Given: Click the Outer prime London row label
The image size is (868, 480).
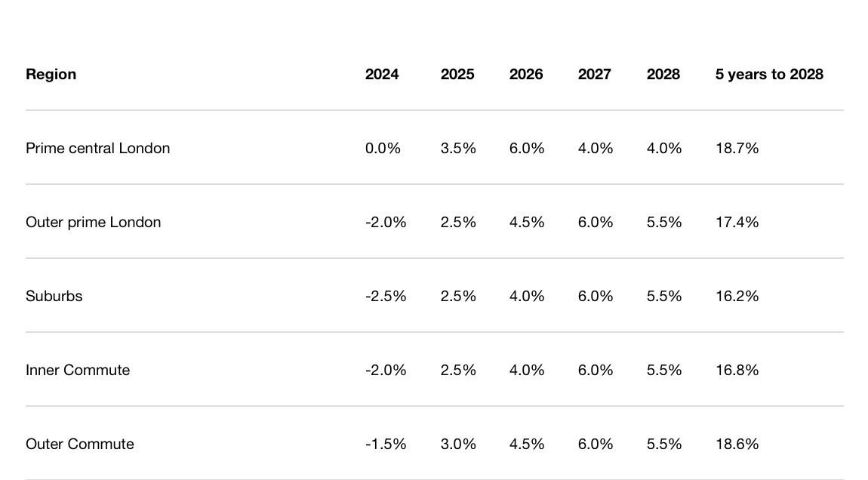Looking at the screenshot, I should (93, 222).
